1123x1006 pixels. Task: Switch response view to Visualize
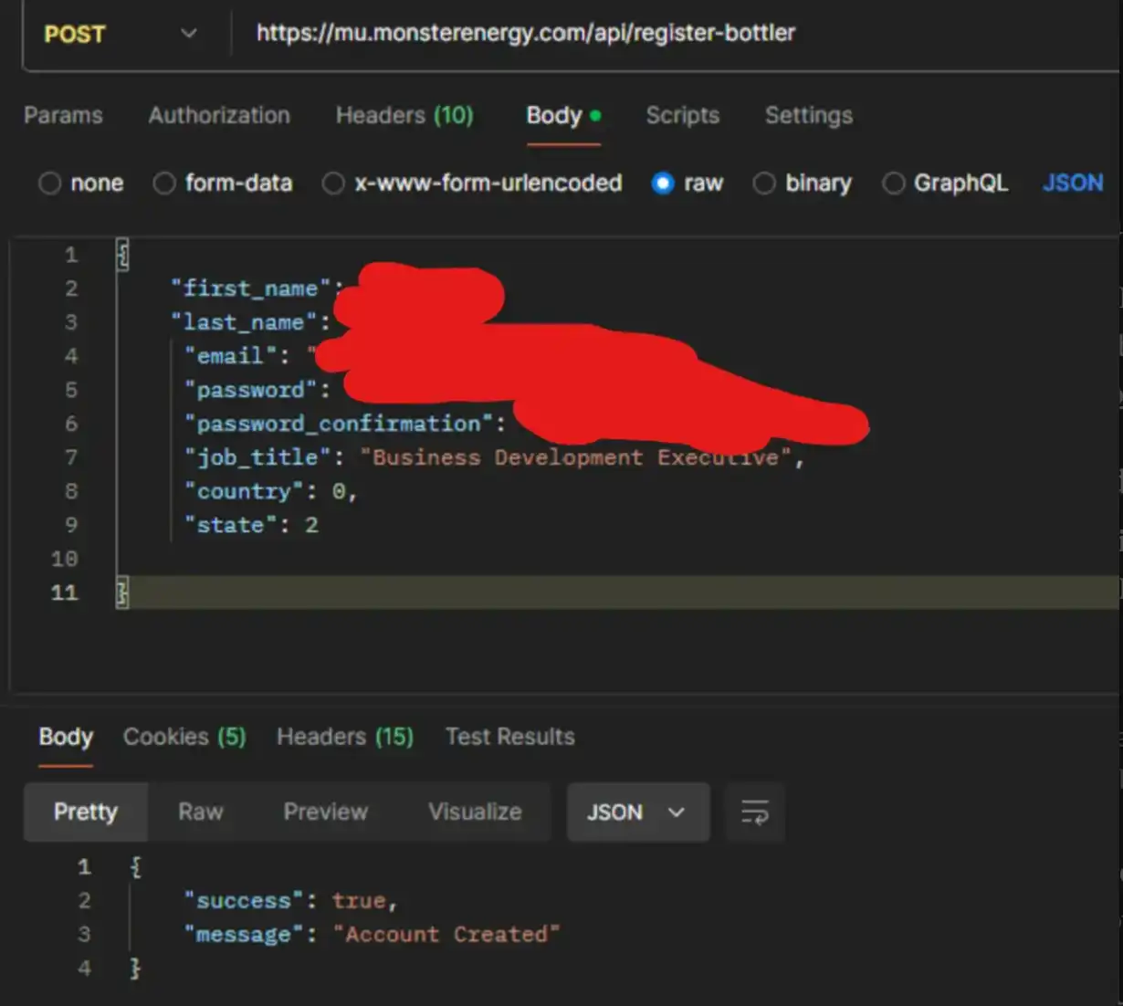[476, 812]
